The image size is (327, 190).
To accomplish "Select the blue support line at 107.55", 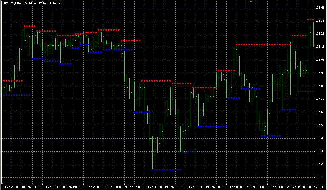I will [212, 126].
